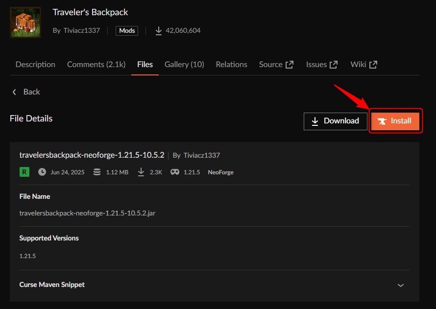Click the clock icon beside Jun 24, 2025

click(x=42, y=172)
